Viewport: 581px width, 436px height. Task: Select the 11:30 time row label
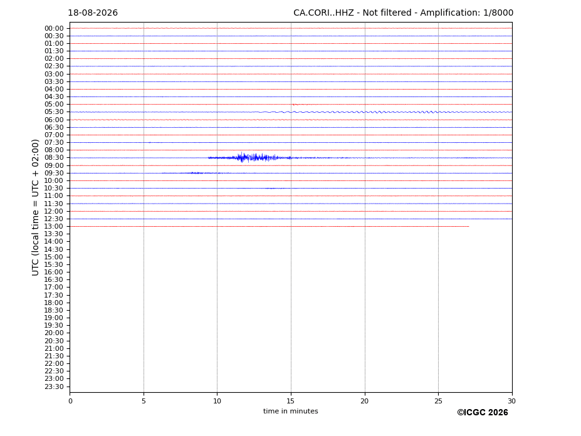(x=54, y=204)
